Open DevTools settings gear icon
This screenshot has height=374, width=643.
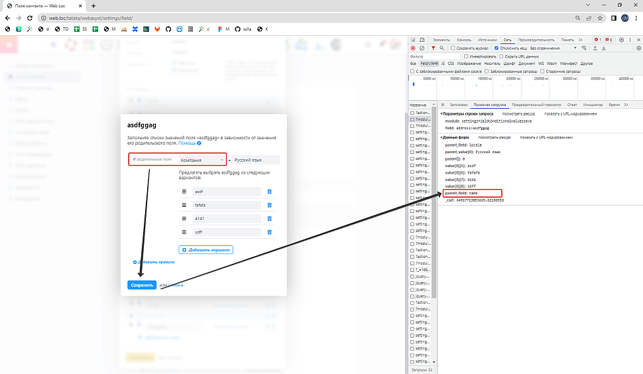(621, 40)
